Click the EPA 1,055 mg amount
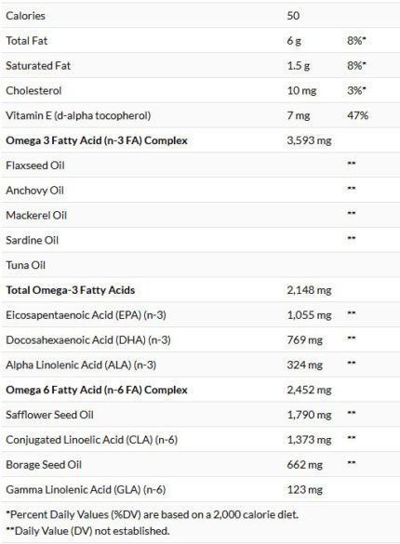The width and height of the screenshot is (400, 544). 309,315
